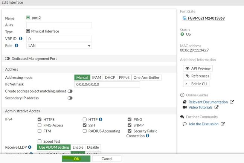Uncheck the HTTPS access checkbox
This screenshot has height=163, width=244.
tap(40, 119)
